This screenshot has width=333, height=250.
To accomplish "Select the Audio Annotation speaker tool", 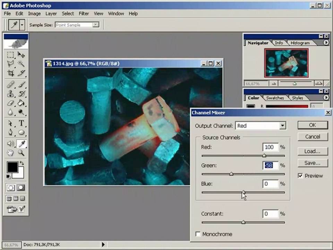I will pyautogui.click(x=10, y=143).
